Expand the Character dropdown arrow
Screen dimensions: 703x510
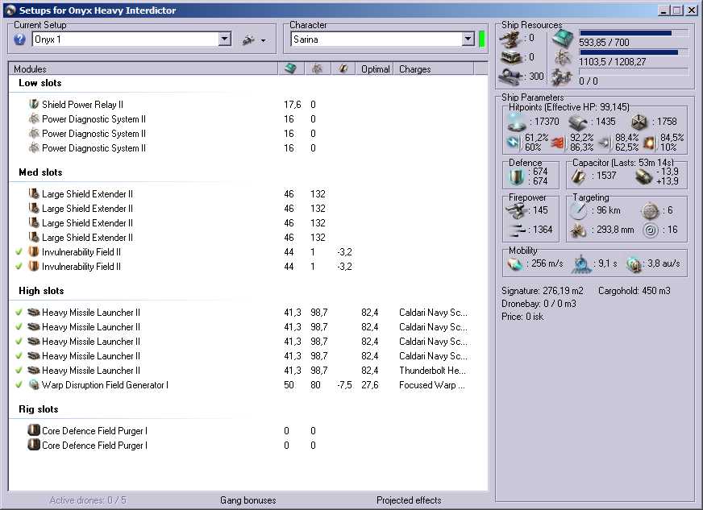click(468, 39)
